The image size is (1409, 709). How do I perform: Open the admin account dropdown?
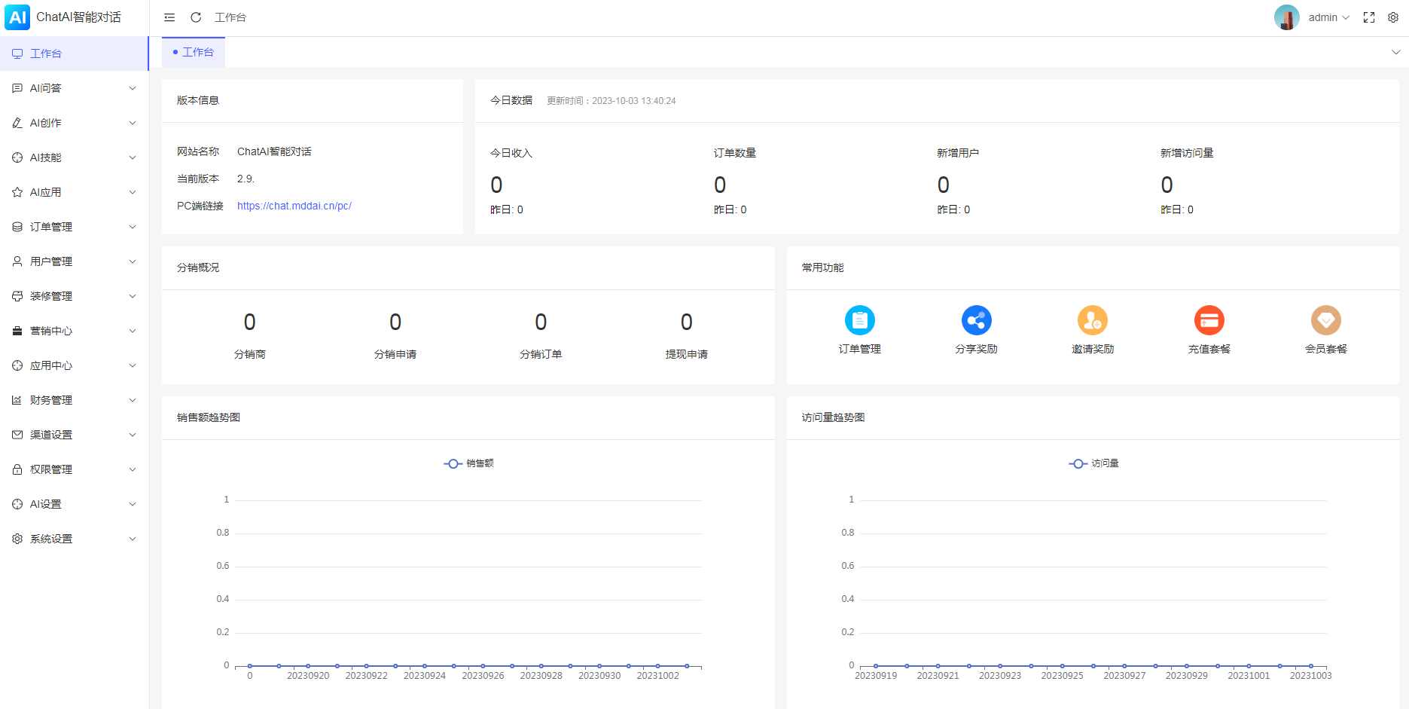(1328, 17)
